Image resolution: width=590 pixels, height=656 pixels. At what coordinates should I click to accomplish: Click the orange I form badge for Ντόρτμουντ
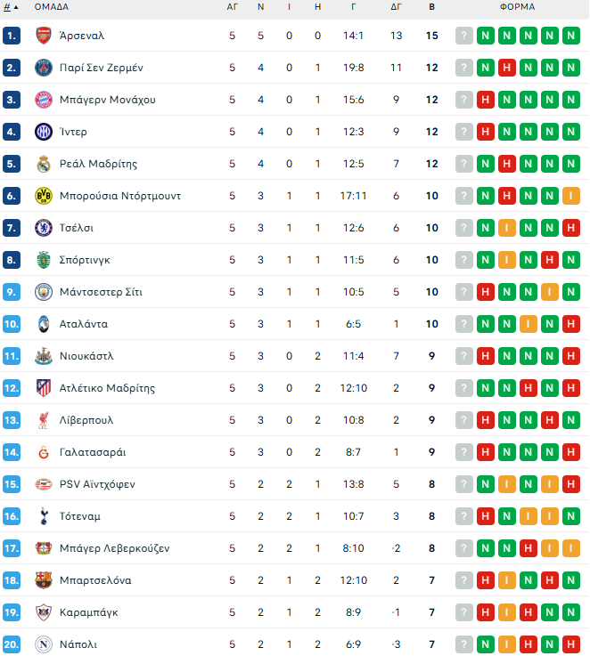pyautogui.click(x=571, y=196)
